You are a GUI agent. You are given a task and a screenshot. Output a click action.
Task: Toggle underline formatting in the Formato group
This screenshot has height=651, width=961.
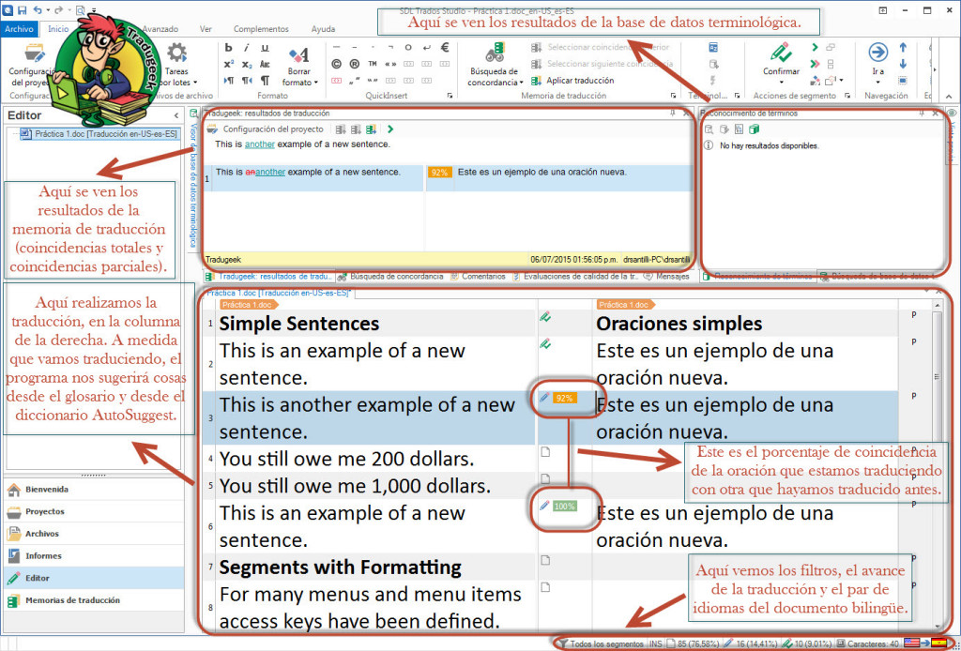point(265,47)
